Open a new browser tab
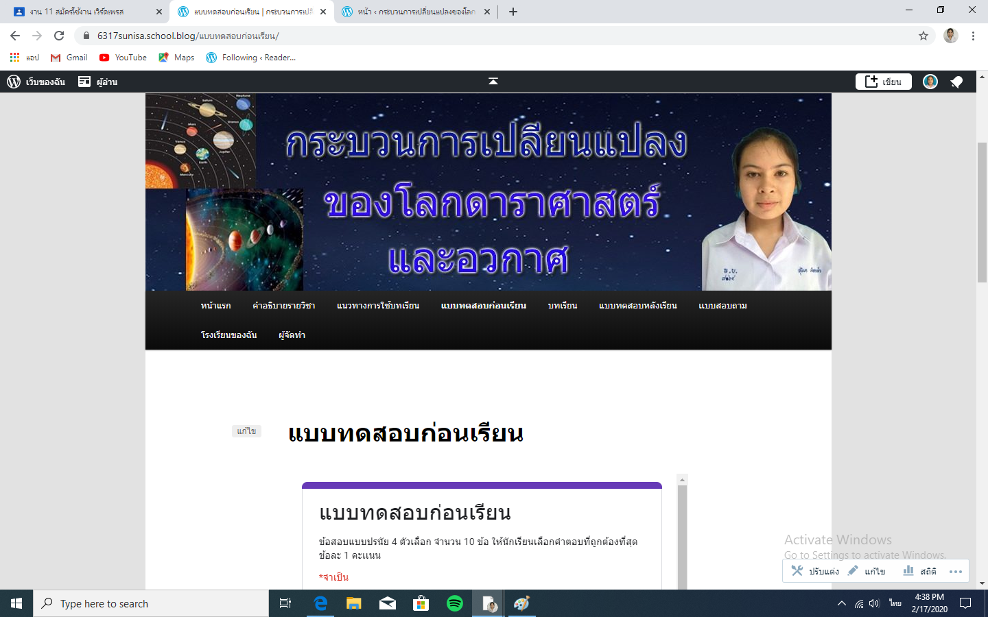The width and height of the screenshot is (988, 617). (513, 12)
